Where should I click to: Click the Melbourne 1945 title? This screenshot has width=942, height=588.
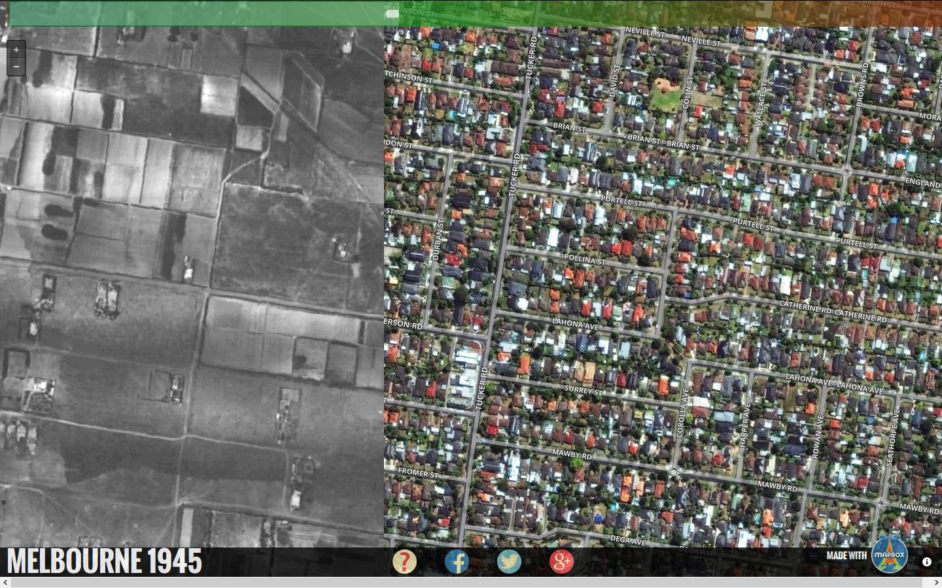pos(105,561)
